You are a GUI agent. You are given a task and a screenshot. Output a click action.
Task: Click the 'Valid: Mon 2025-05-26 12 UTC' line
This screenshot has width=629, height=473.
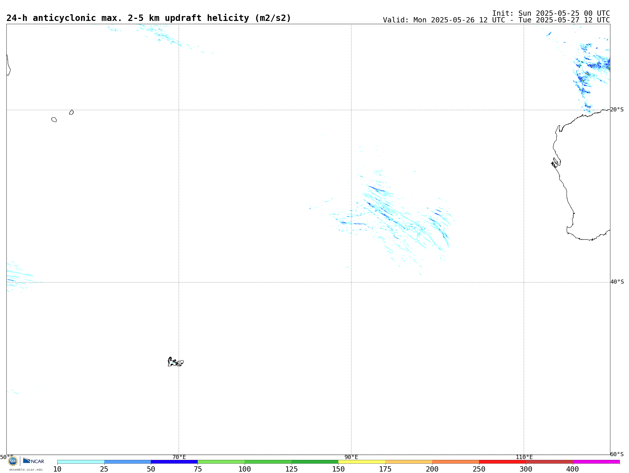[x=496, y=20]
